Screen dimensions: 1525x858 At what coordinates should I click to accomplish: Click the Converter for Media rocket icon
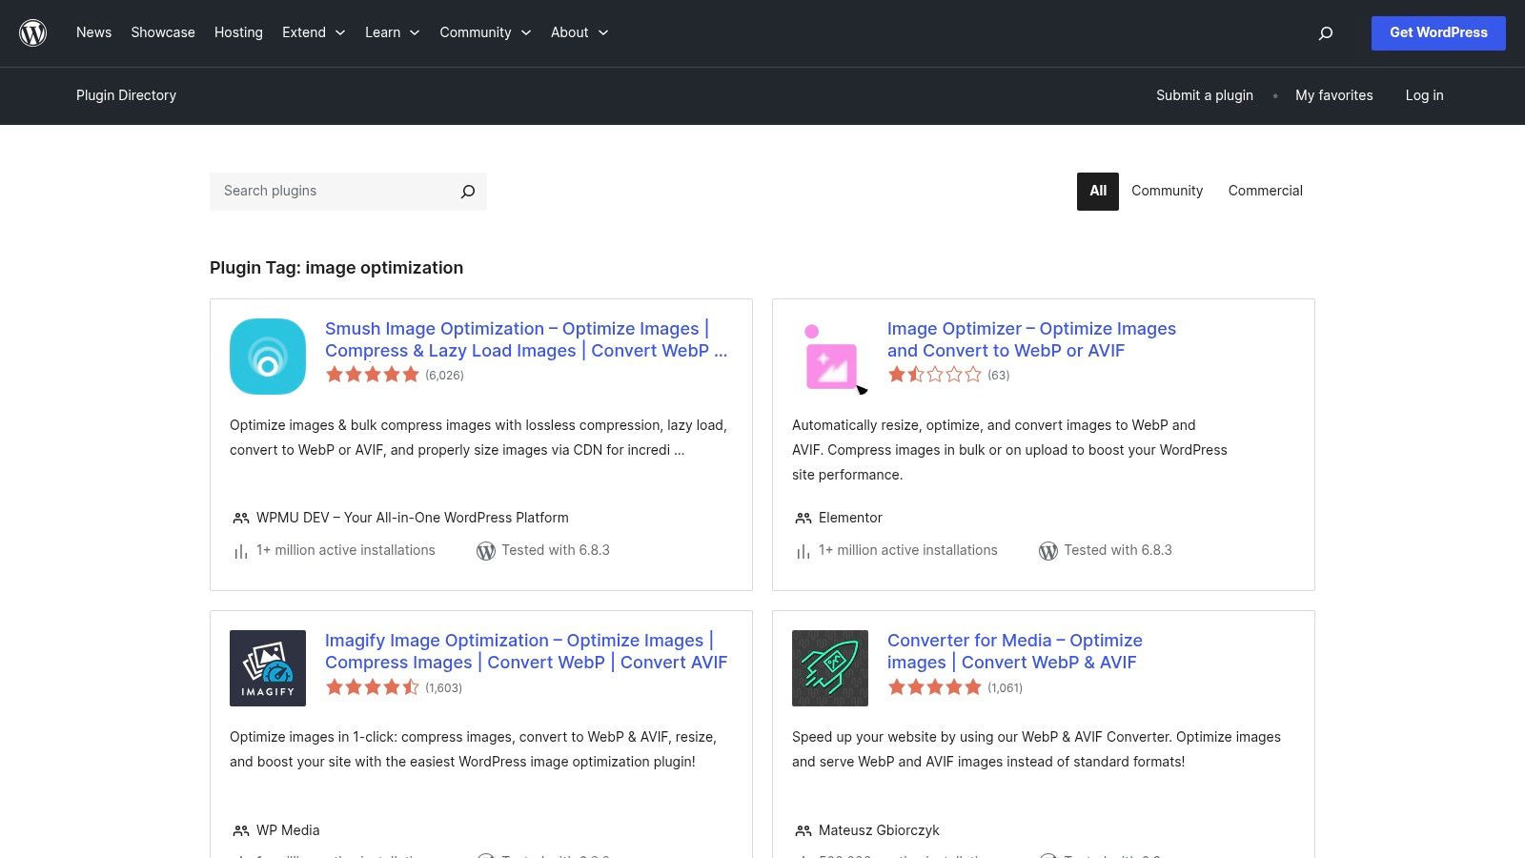pyautogui.click(x=829, y=667)
